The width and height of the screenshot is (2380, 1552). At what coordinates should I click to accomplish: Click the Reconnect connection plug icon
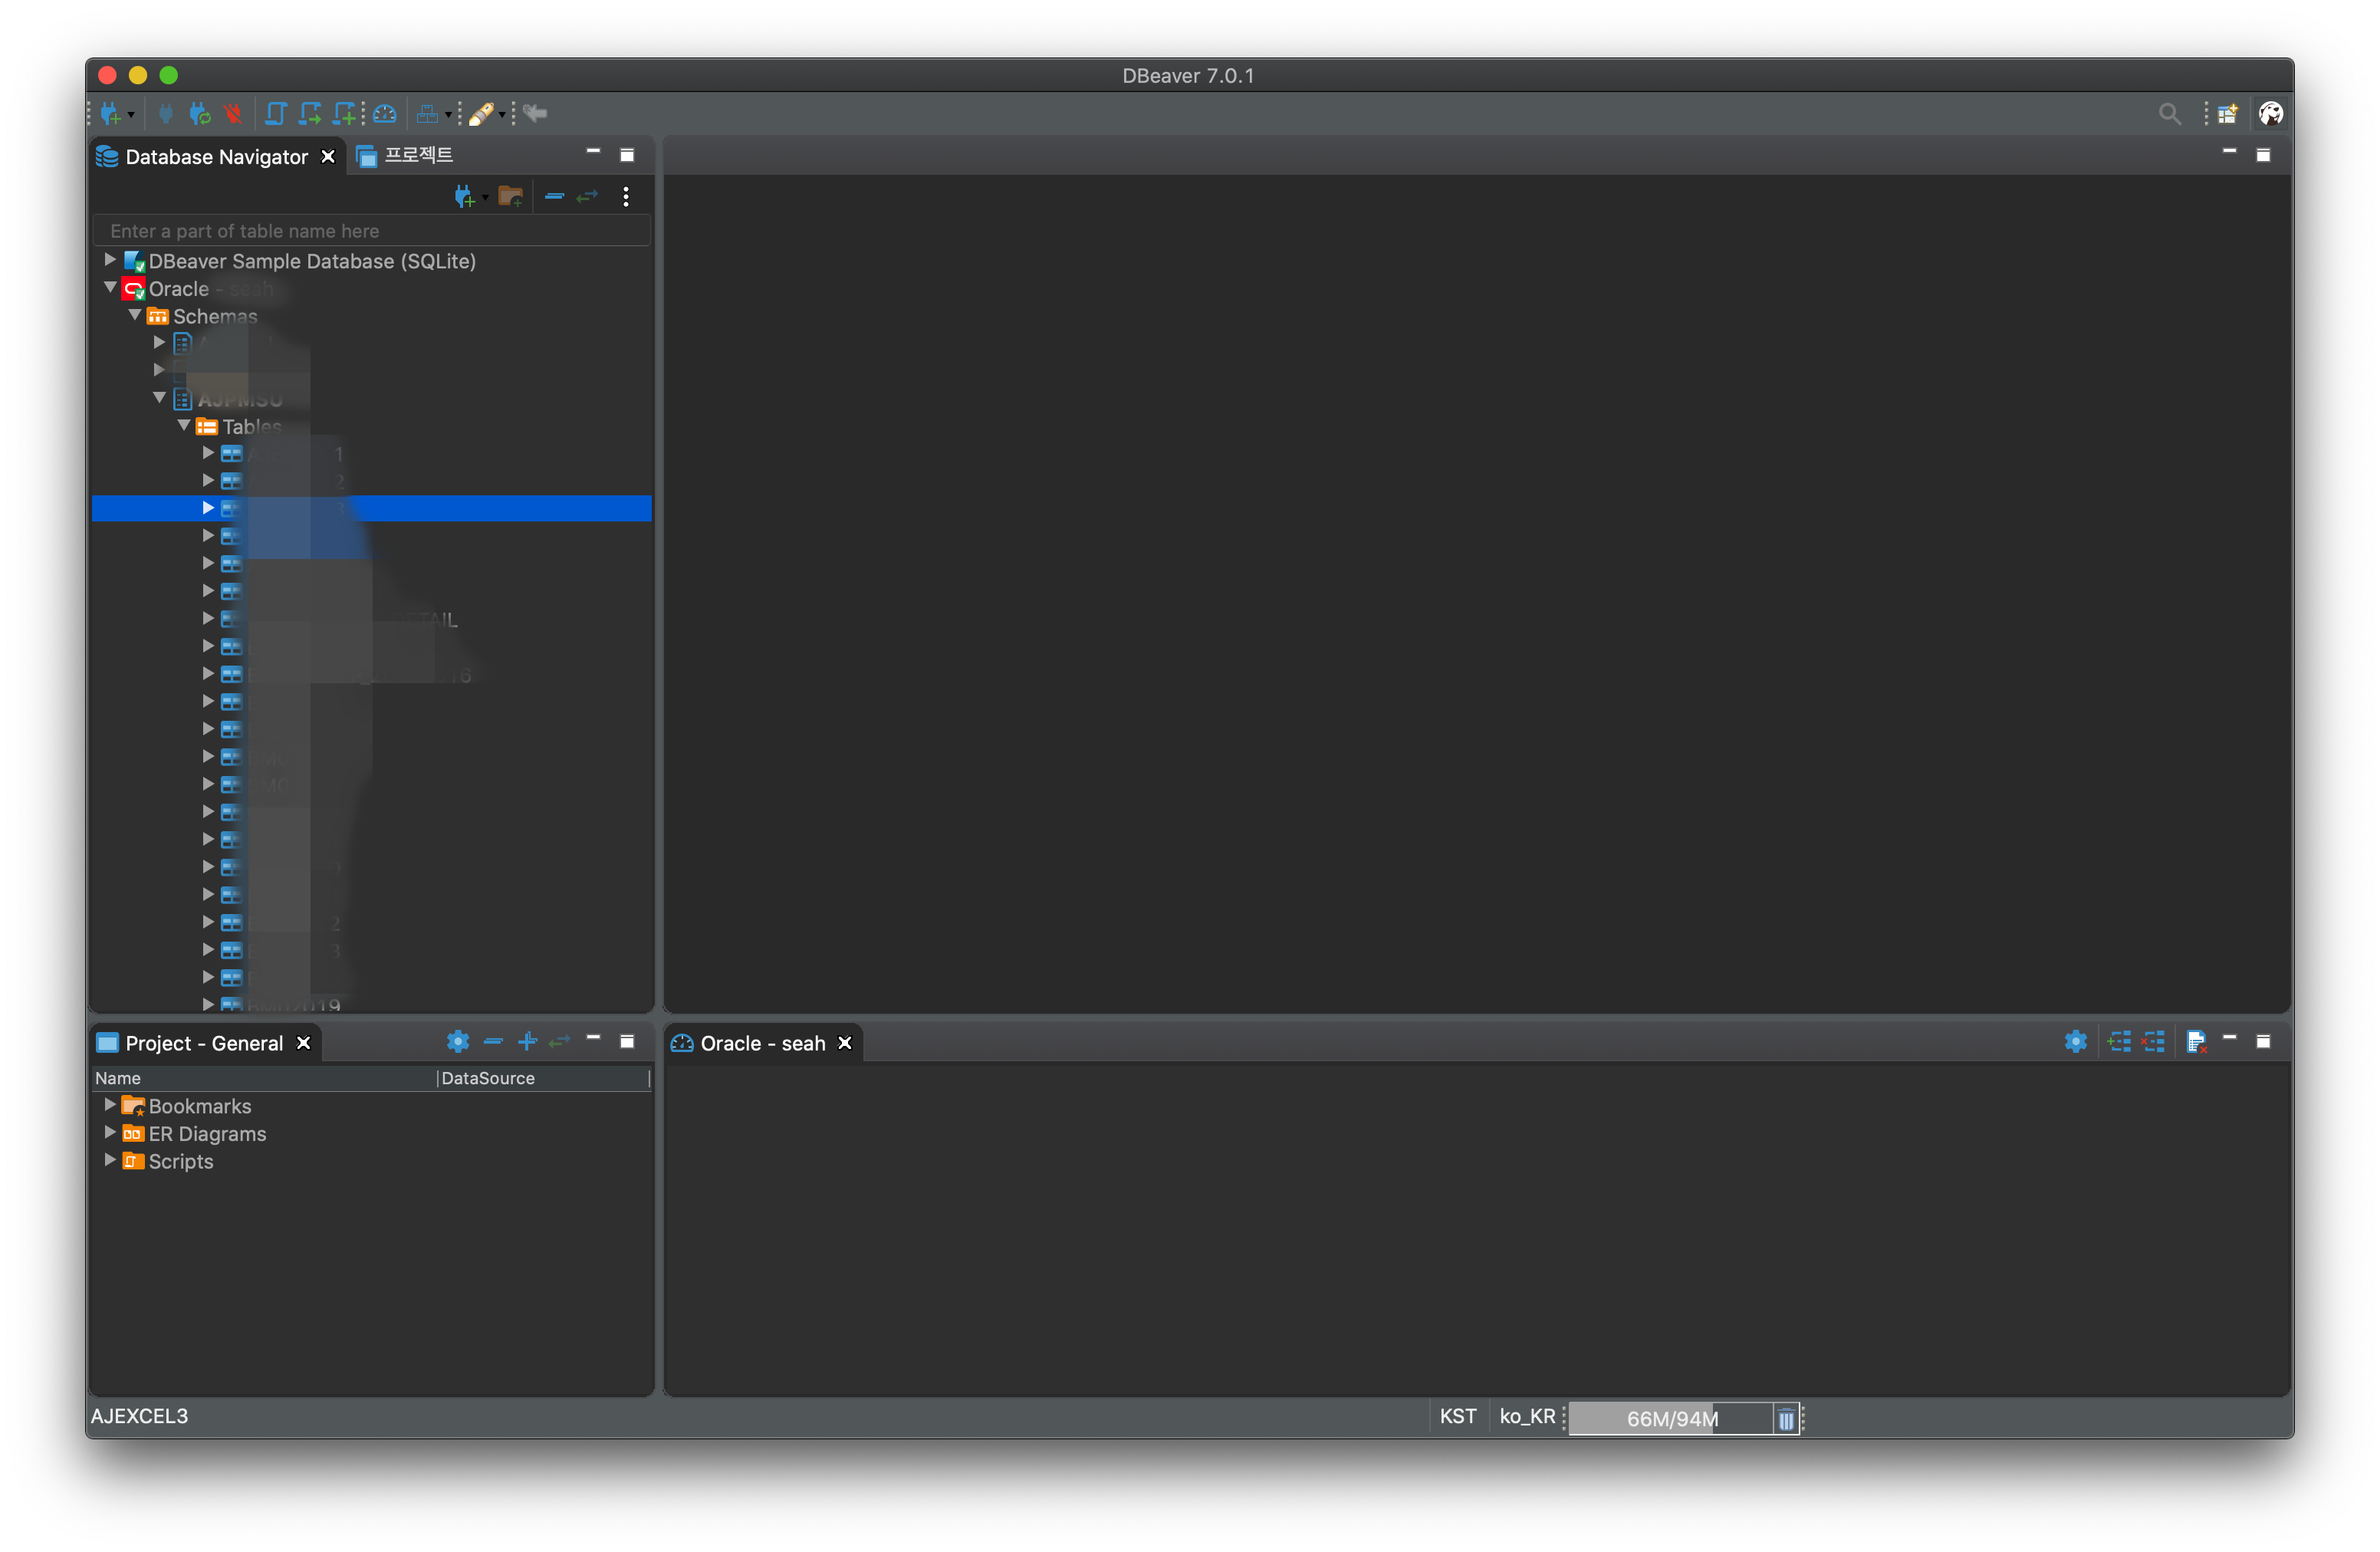(200, 114)
